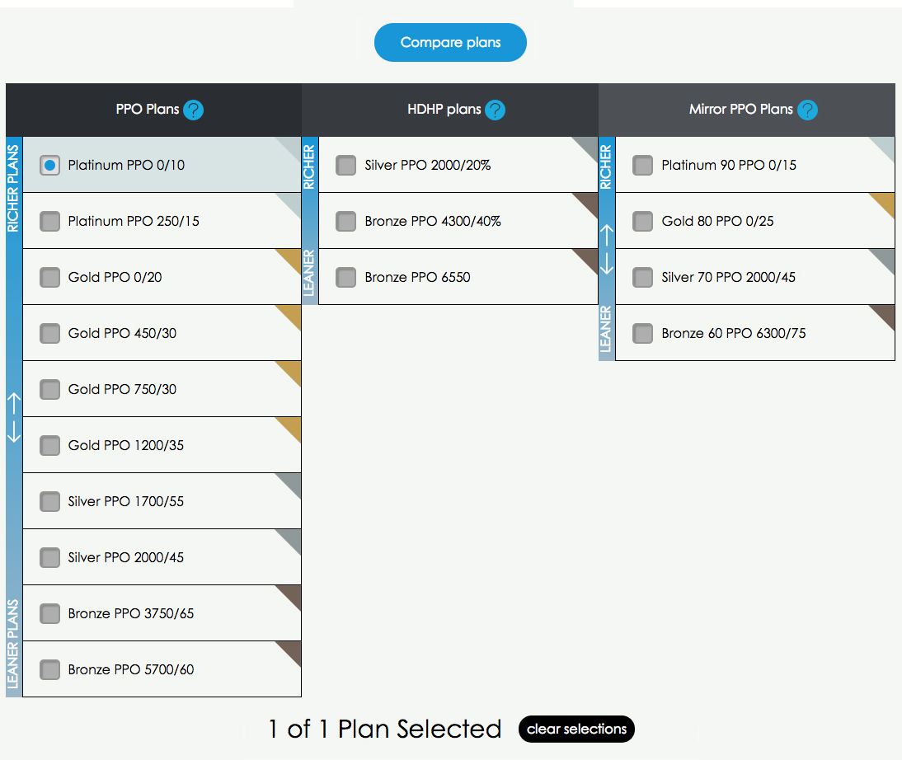This screenshot has width=902, height=760.
Task: Click gold corner tag on Gold PPO 750/30
Action: tap(291, 371)
